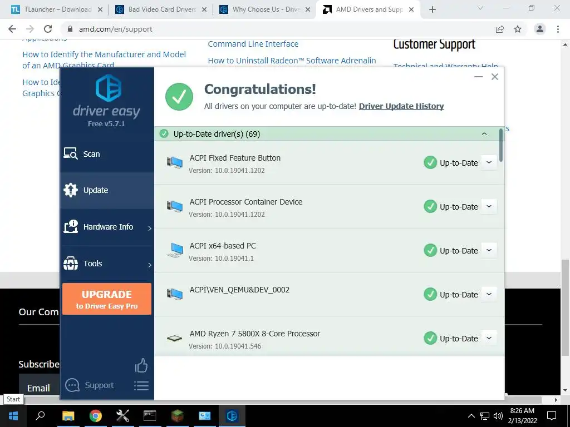This screenshot has width=570, height=427.
Task: Collapse the Up-to-Date drivers section
Action: [x=484, y=134]
